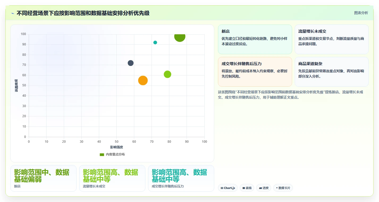Image resolution: width=379 pixels, height=202 pixels.
Task: Click stat card captioned 流量增长未成交
Action: [112, 178]
